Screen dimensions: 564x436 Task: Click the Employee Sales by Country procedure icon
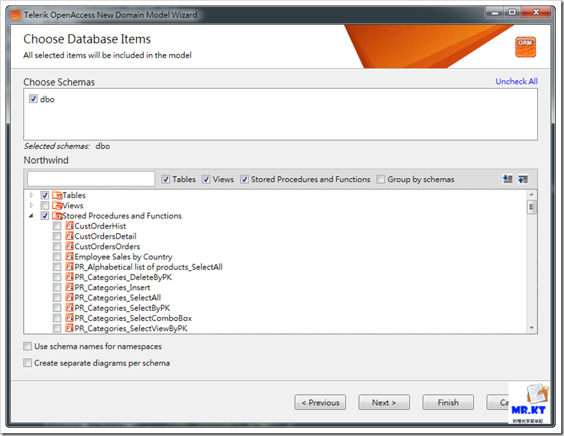click(69, 257)
